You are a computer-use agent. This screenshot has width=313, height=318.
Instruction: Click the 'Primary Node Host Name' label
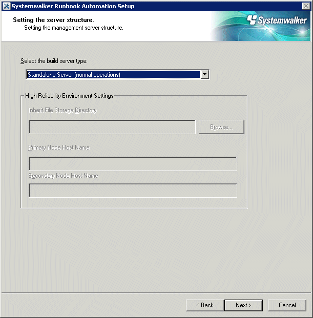click(59, 147)
